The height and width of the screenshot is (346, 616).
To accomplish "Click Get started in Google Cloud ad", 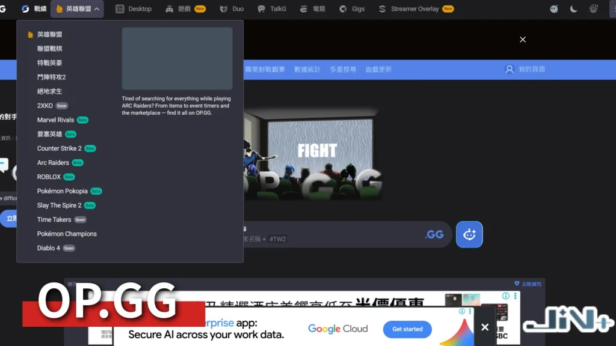I will click(x=407, y=329).
